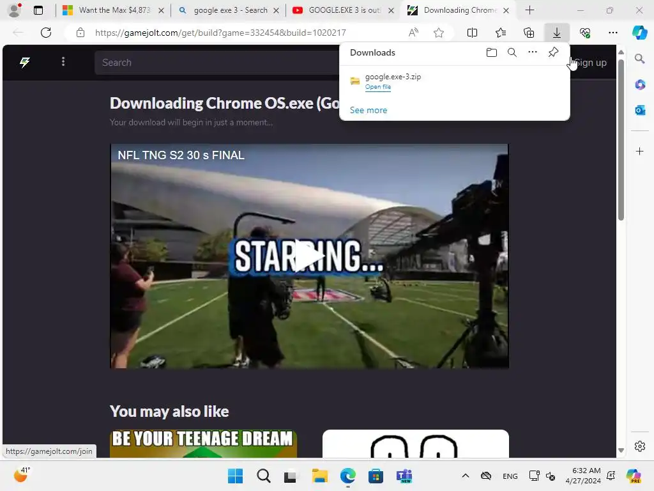
Task: Refresh the current page
Action: click(46, 33)
